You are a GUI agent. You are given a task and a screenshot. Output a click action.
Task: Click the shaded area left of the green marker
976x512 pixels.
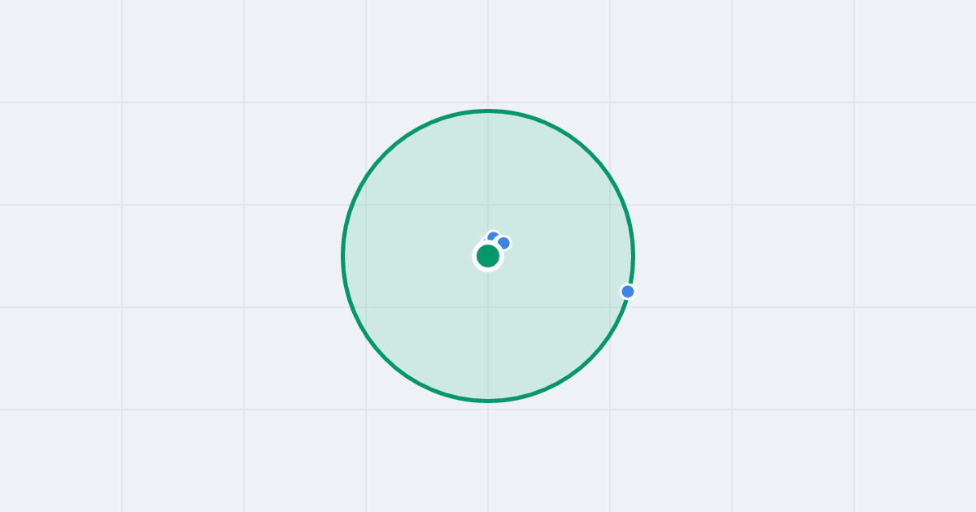pos(407,256)
